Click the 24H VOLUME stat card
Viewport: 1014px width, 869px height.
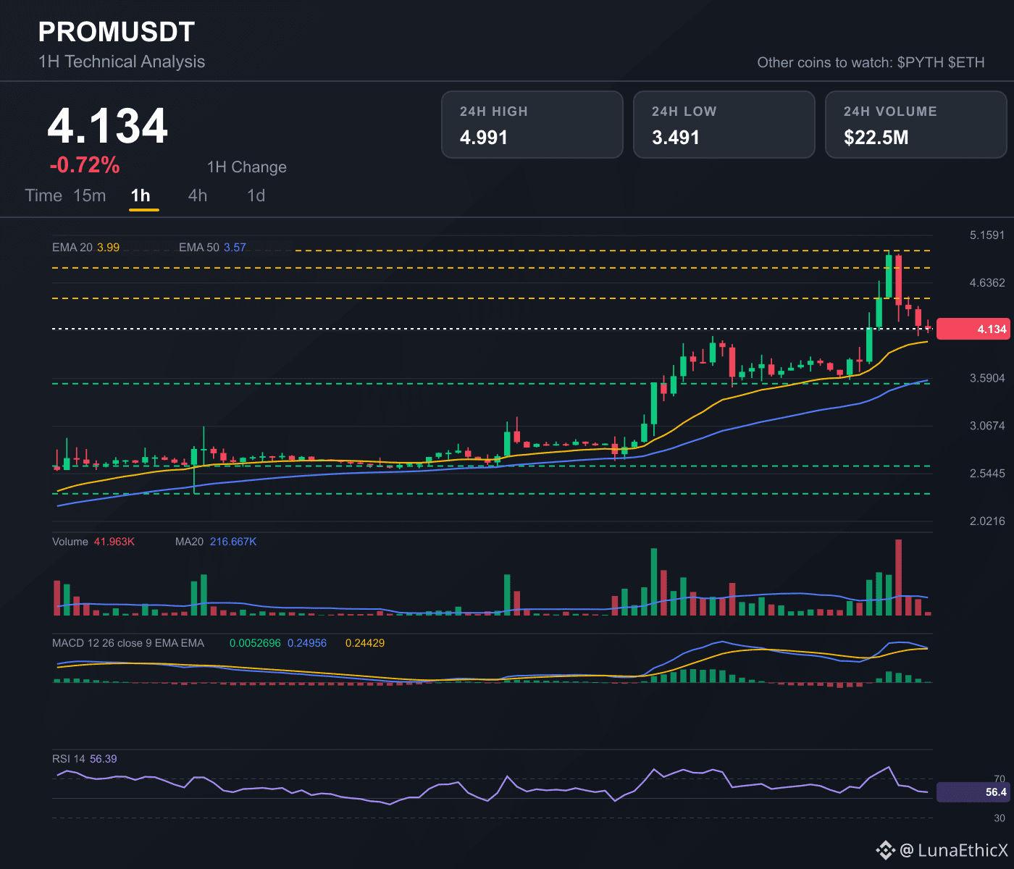pos(916,125)
